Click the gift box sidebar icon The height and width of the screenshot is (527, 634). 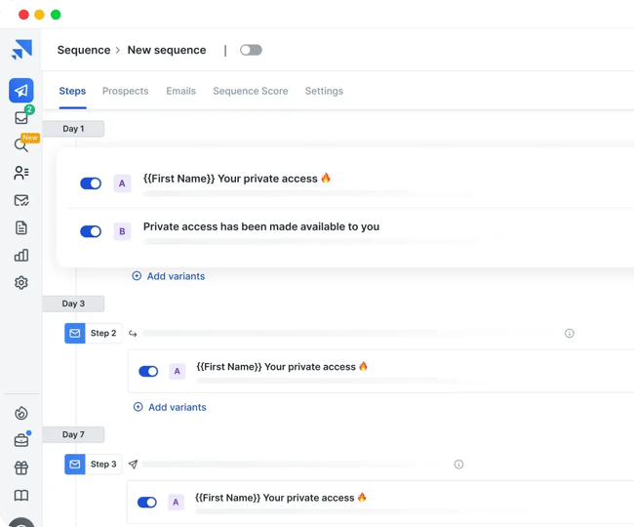point(21,468)
